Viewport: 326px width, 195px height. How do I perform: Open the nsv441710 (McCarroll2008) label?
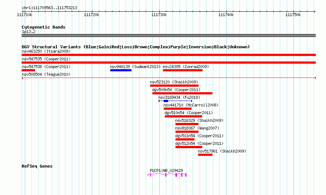pos(191,105)
